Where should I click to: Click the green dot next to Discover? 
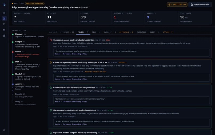click(x=13, y=34)
